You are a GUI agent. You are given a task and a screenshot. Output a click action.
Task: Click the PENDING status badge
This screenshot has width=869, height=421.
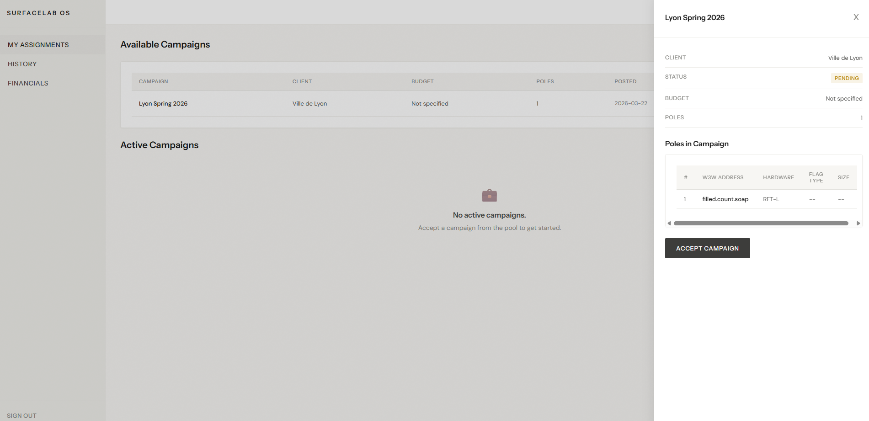tap(846, 78)
